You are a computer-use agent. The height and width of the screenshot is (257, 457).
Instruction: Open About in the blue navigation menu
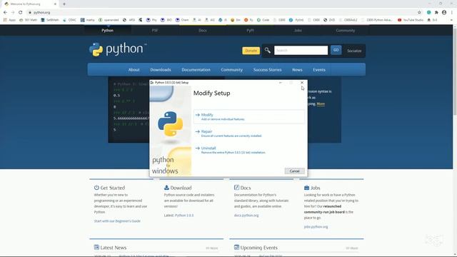134,70
